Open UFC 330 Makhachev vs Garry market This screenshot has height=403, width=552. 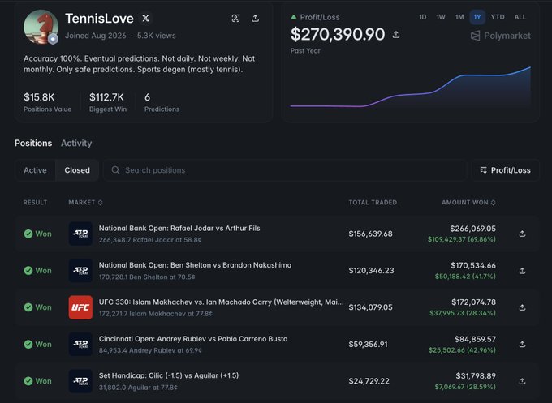[221, 302]
